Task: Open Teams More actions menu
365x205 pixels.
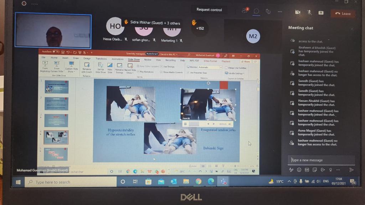Action: coord(280,12)
